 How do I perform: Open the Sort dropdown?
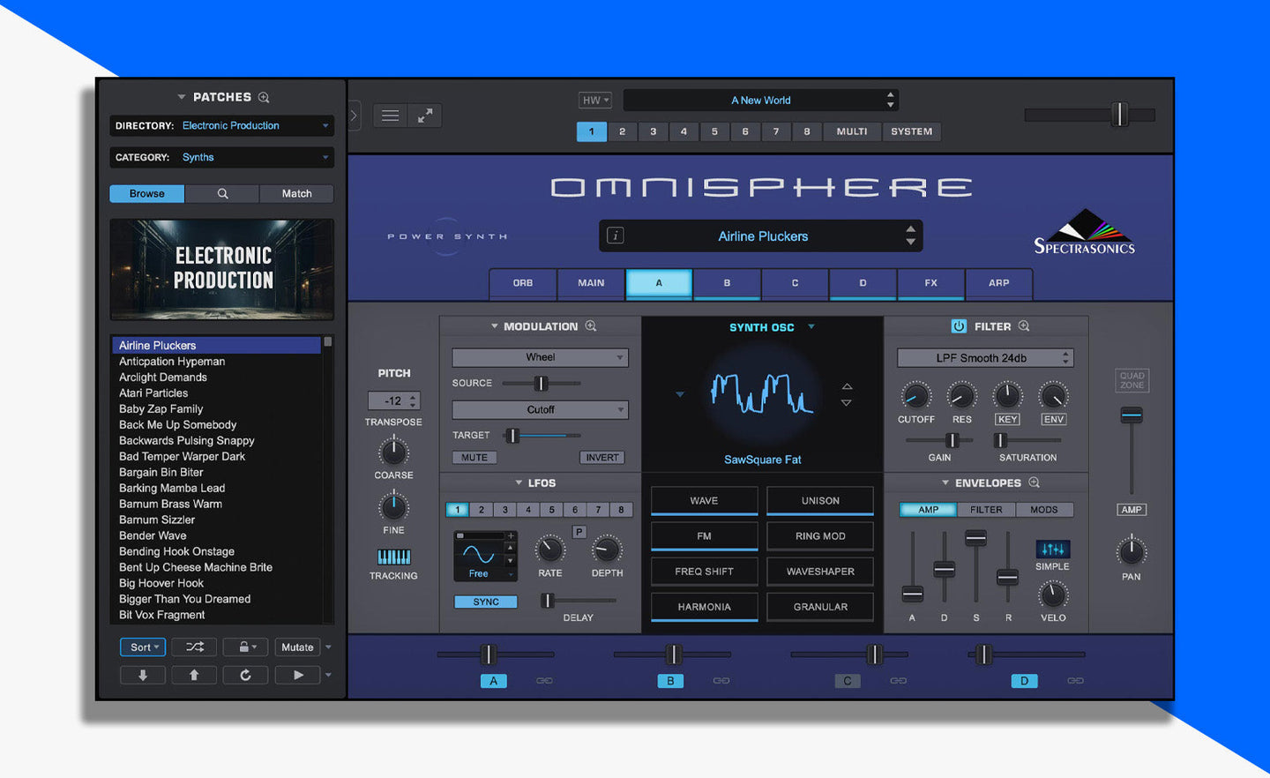143,647
